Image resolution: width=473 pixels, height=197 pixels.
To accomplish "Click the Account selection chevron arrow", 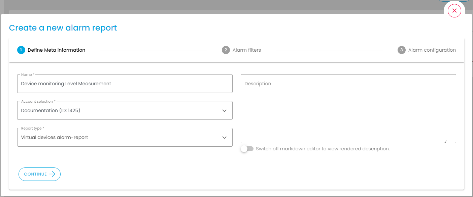I will [x=224, y=111].
